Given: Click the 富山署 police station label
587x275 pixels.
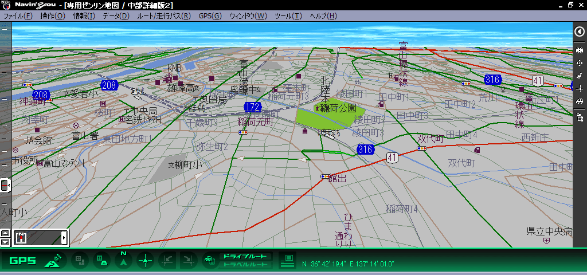Looking at the screenshot, I should pos(84,136).
